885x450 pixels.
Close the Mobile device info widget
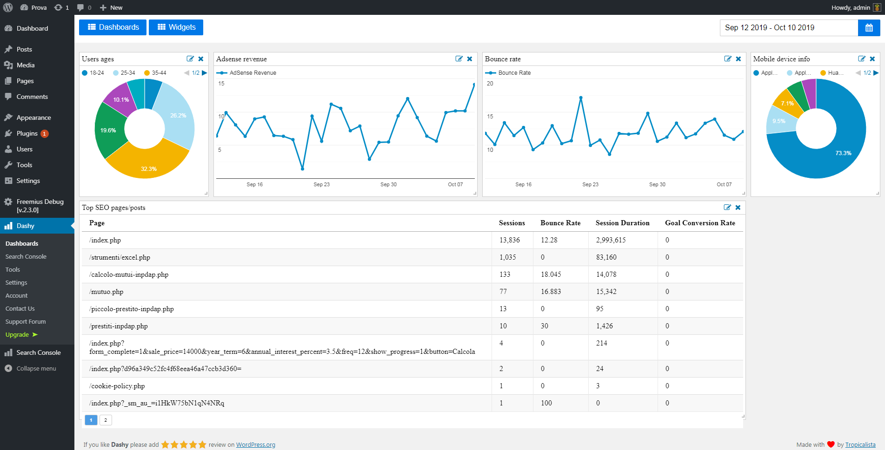tap(872, 59)
